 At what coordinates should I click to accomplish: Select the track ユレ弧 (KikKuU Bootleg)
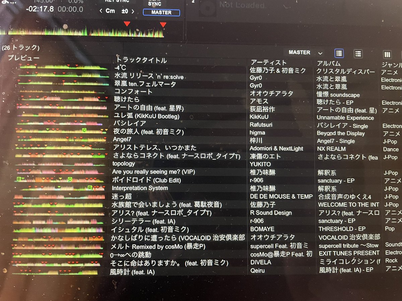click(x=146, y=116)
